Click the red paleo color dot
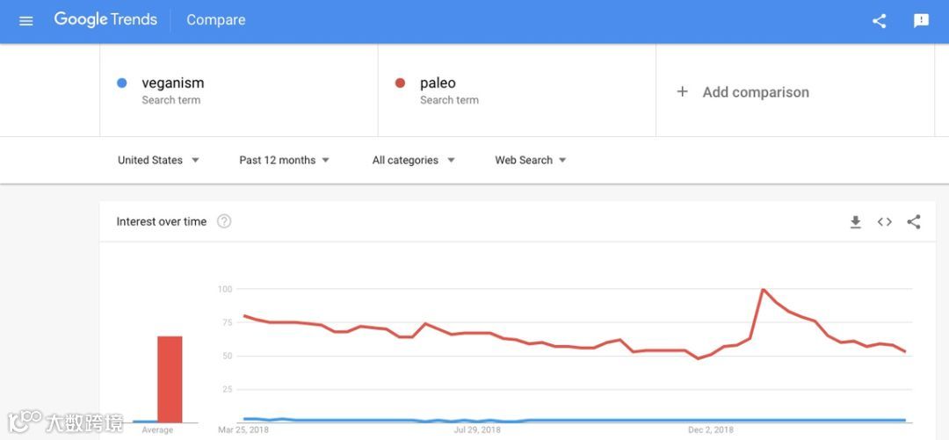The height and width of the screenshot is (440, 949). [401, 83]
